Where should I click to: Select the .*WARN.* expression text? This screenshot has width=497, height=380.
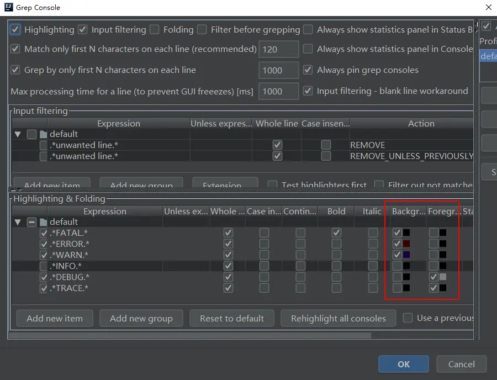click(x=69, y=255)
